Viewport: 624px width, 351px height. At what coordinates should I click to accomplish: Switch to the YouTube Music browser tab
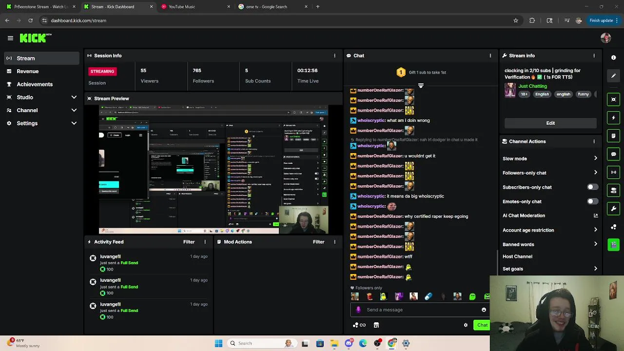point(195,7)
